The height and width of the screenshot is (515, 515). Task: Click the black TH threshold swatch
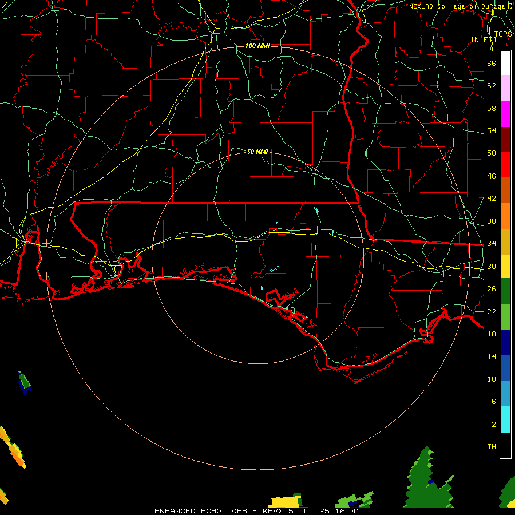coord(505,445)
